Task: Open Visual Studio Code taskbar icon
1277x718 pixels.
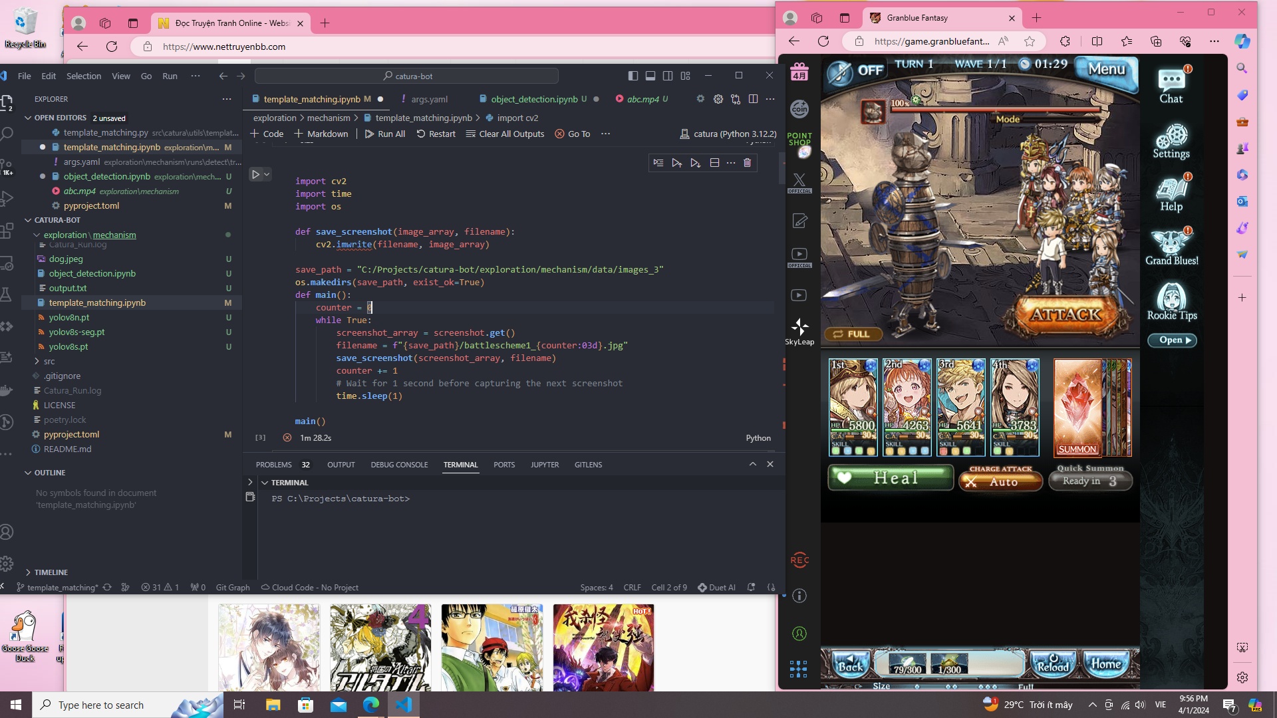Action: click(x=404, y=705)
